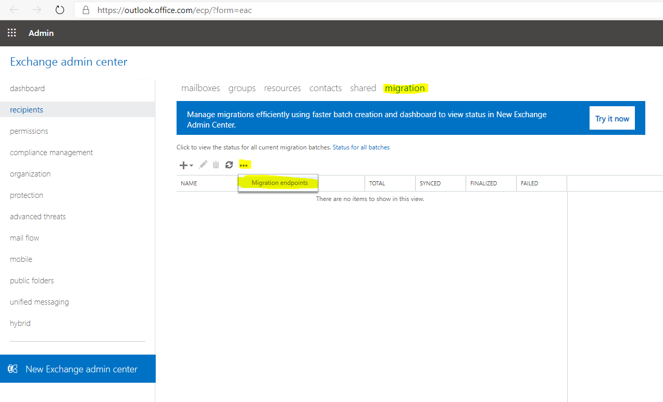Open the Office 365 app launcher grid
Screen dimensions: 663x402
pyautogui.click(x=11, y=32)
